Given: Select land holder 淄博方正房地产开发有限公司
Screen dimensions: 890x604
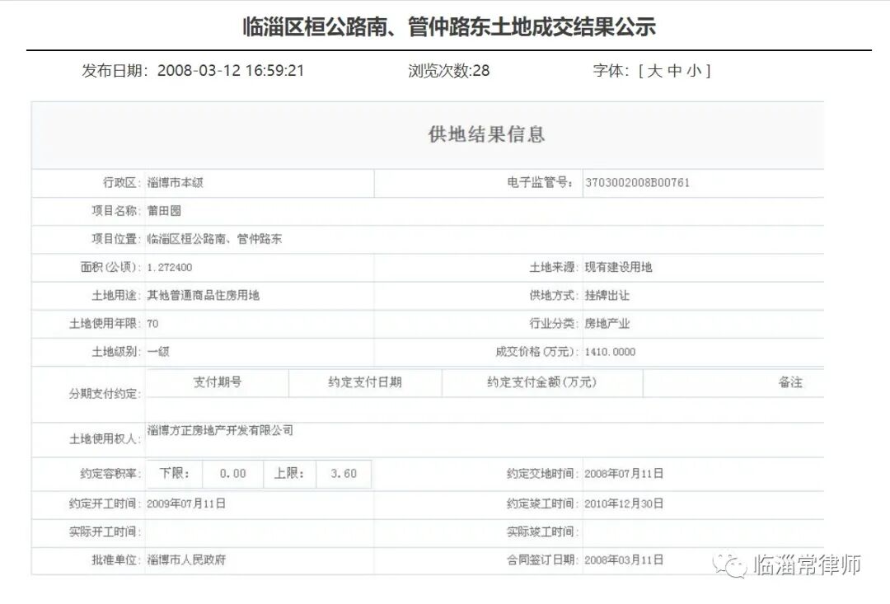Looking at the screenshot, I should pos(220,430).
